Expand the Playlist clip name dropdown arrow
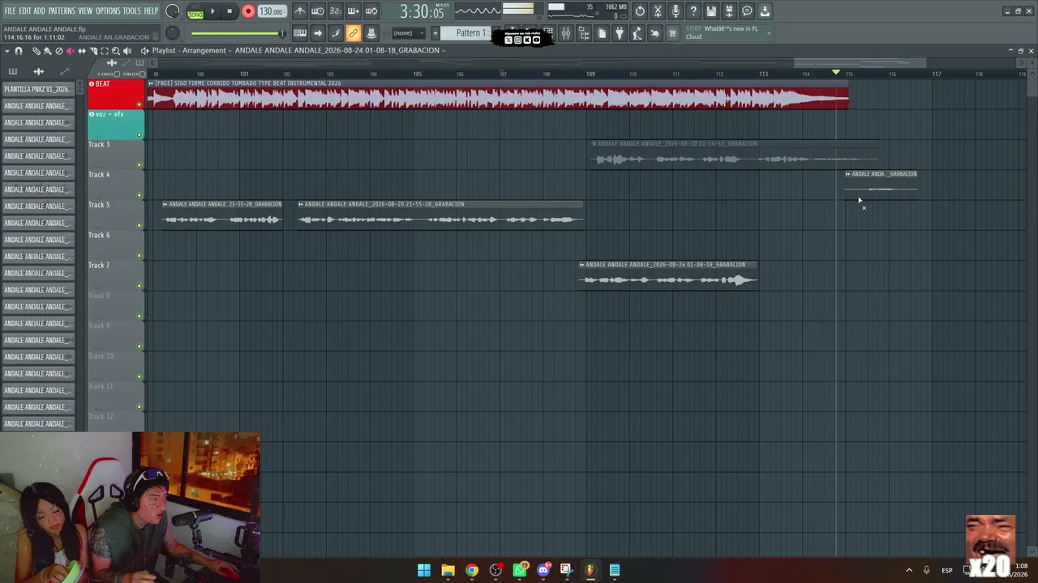The height and width of the screenshot is (583, 1038). pos(444,51)
